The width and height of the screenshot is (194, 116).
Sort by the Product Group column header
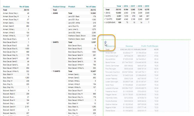[x=59, y=7]
